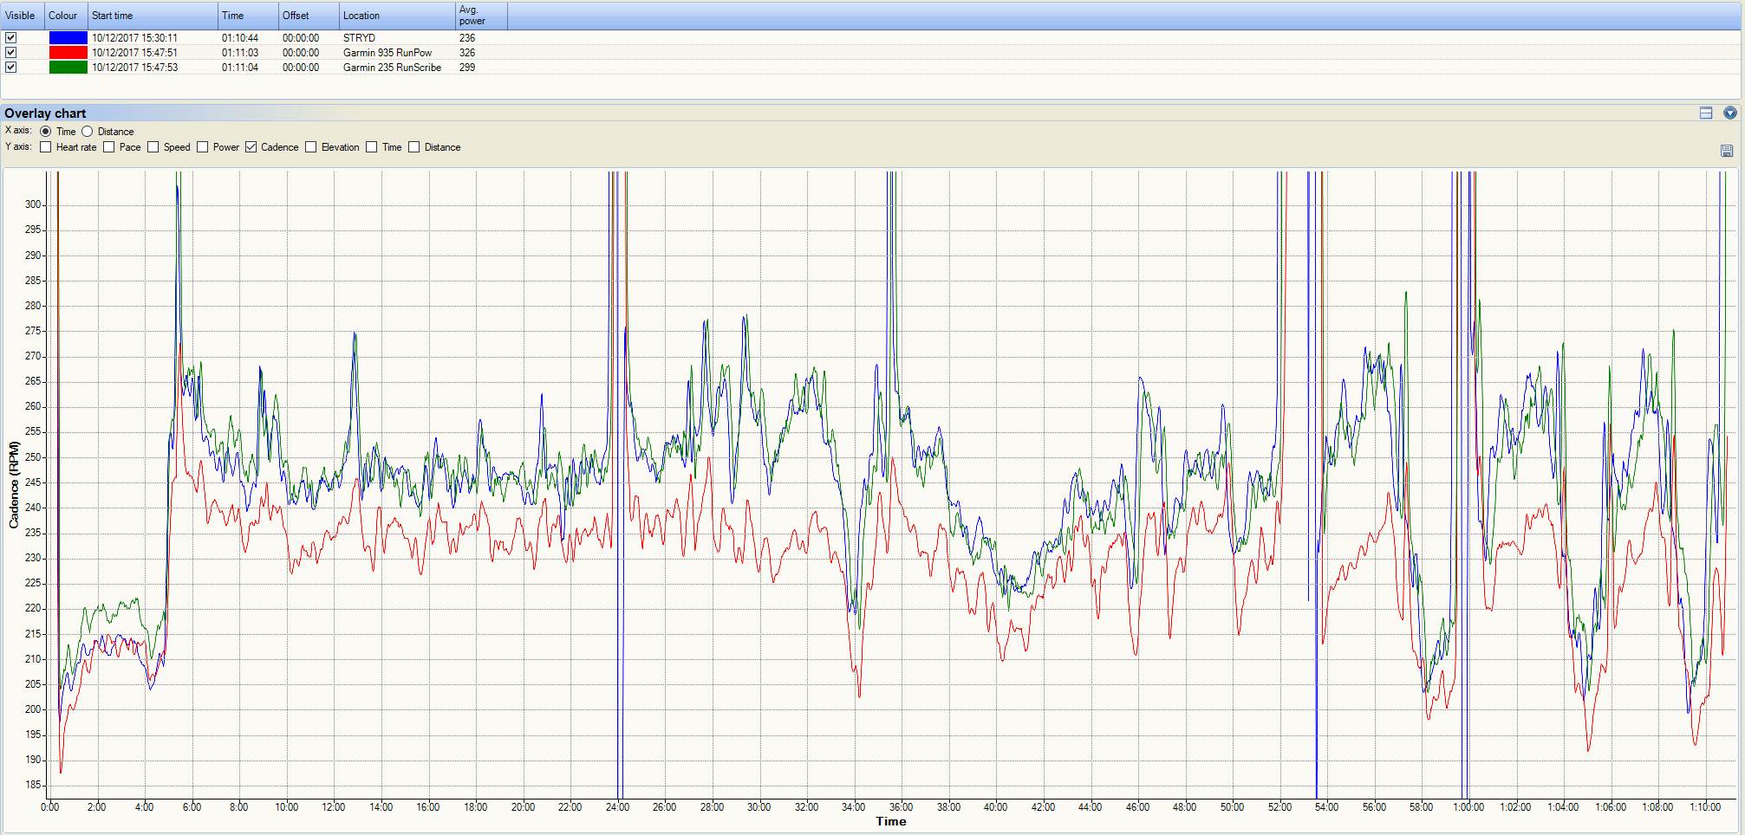1745x835 pixels.
Task: Click the 300 tick label on the cadence axis
Action: [x=33, y=204]
